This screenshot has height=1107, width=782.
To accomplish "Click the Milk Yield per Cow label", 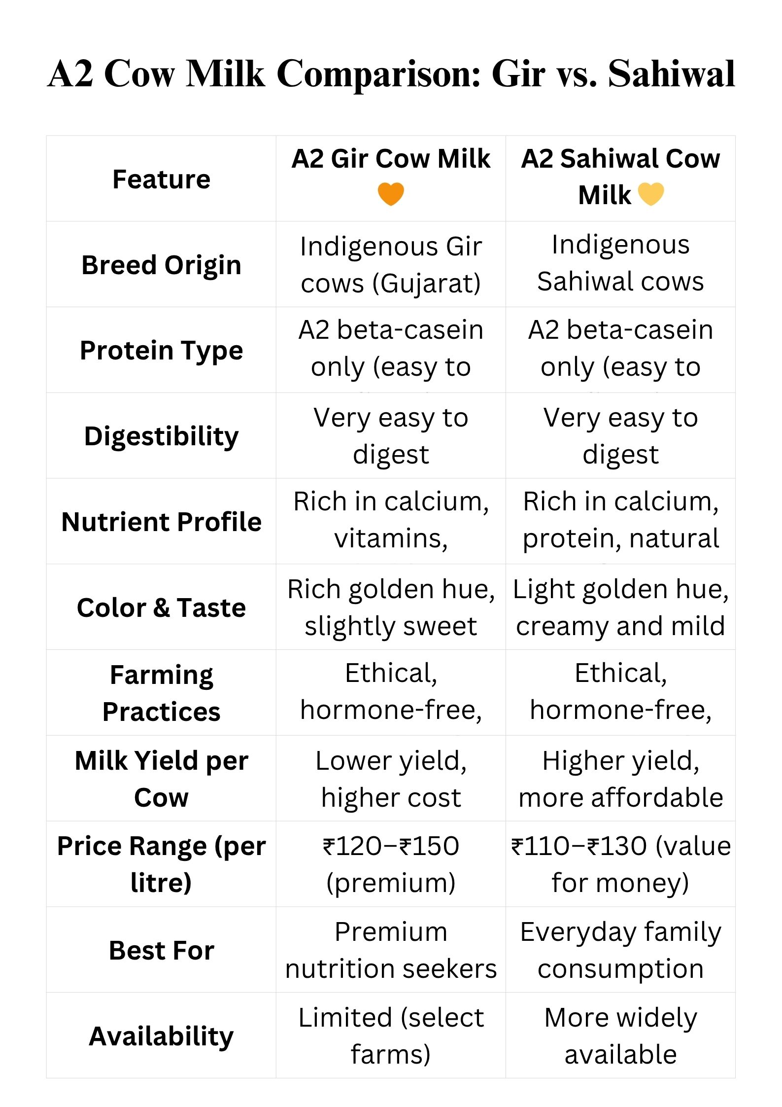I will (161, 779).
